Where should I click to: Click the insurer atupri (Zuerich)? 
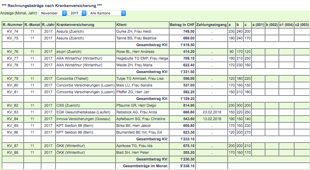(x=69, y=52)
